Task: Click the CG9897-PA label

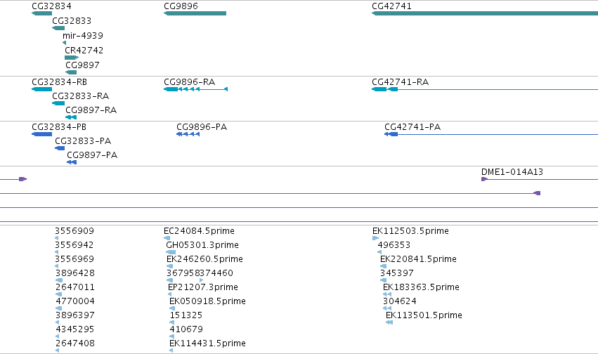Action: pyautogui.click(x=92, y=155)
